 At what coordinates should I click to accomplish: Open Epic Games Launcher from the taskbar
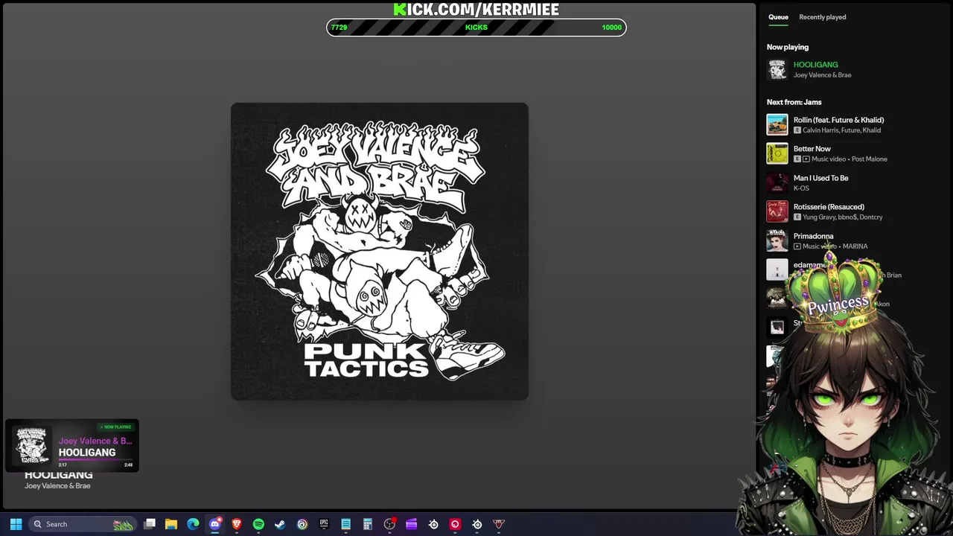[x=324, y=524]
